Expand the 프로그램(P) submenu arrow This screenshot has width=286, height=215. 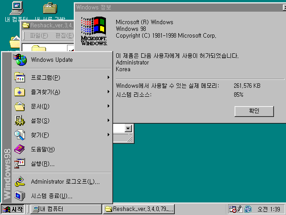coord(109,77)
